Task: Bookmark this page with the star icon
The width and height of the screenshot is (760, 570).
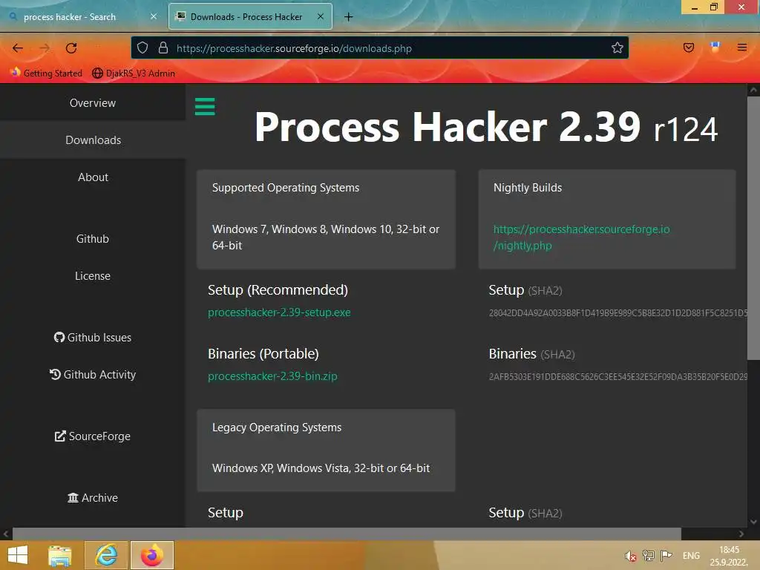Action: [x=617, y=48]
